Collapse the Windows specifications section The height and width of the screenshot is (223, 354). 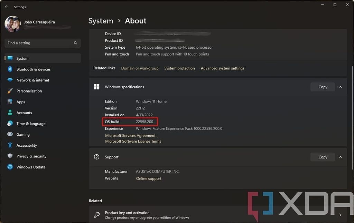point(341,87)
